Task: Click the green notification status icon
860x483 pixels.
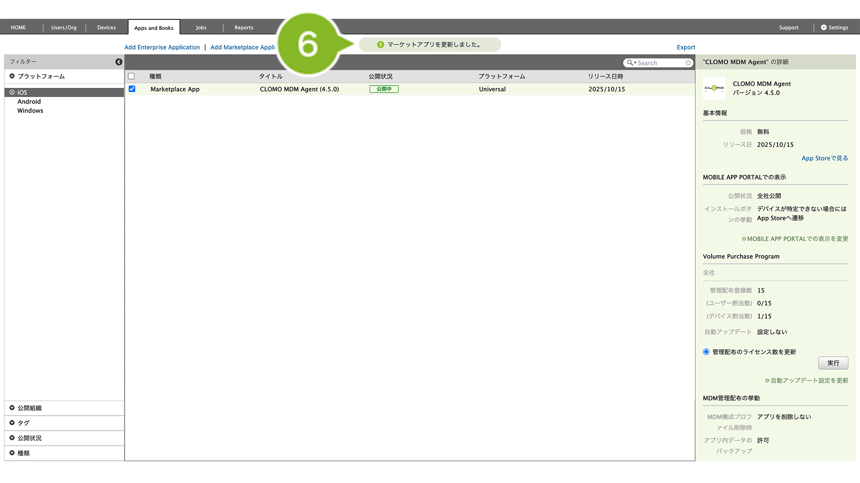Action: coord(380,44)
